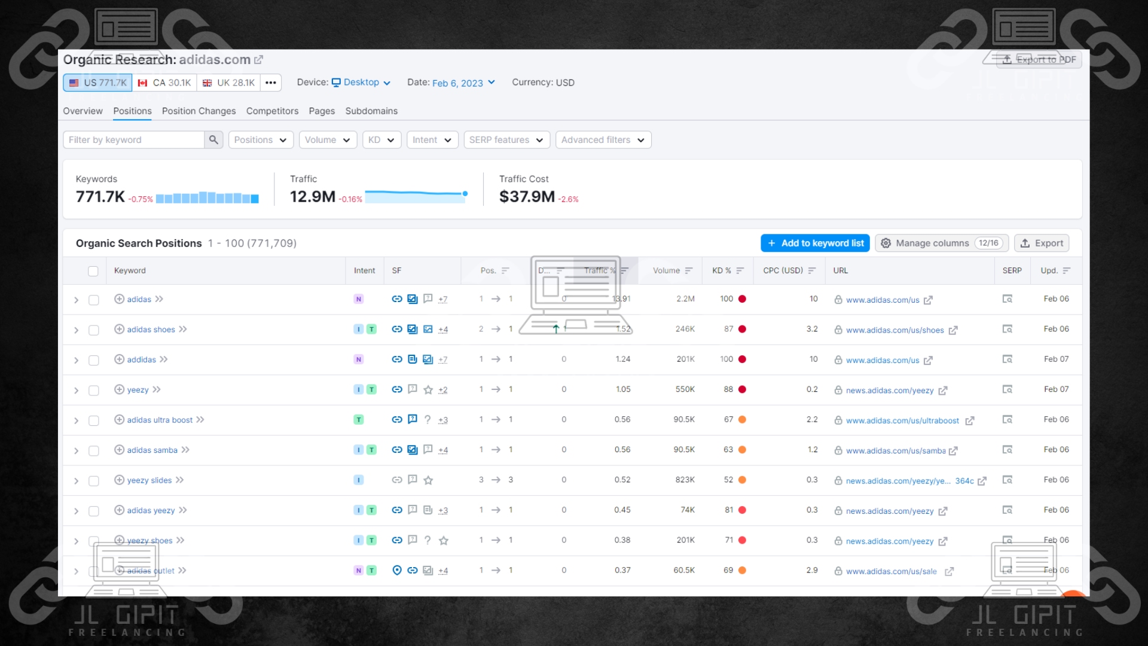Click SERP snapshot icon for yeezy slides row
The image size is (1148, 646).
(1007, 480)
